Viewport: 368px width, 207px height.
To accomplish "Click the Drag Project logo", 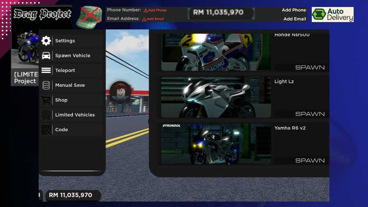I will (42, 14).
